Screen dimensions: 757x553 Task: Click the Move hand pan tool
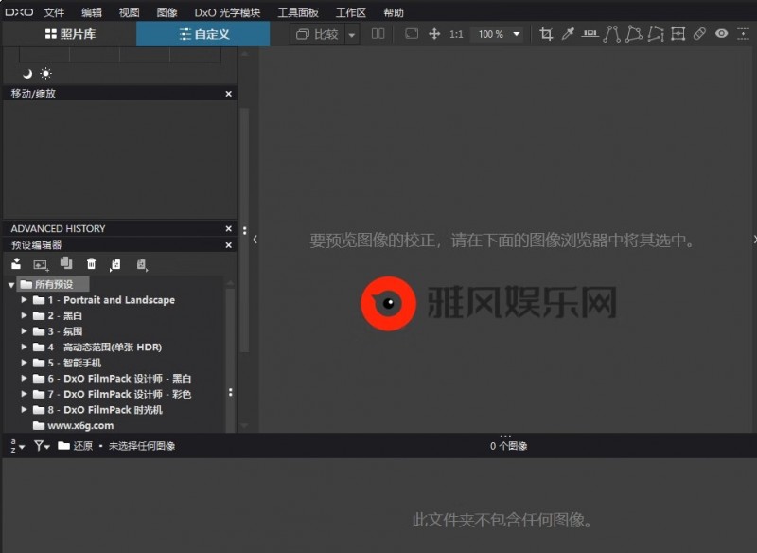coord(434,34)
